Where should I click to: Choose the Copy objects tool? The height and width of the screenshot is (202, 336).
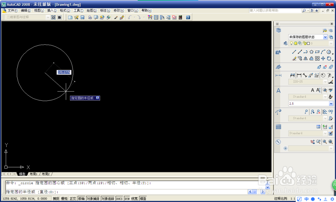click(x=300, y=58)
